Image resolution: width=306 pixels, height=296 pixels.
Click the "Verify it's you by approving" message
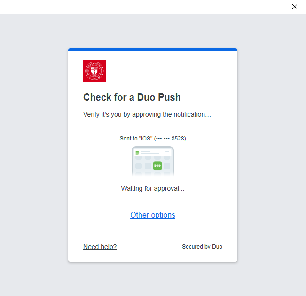[147, 114]
